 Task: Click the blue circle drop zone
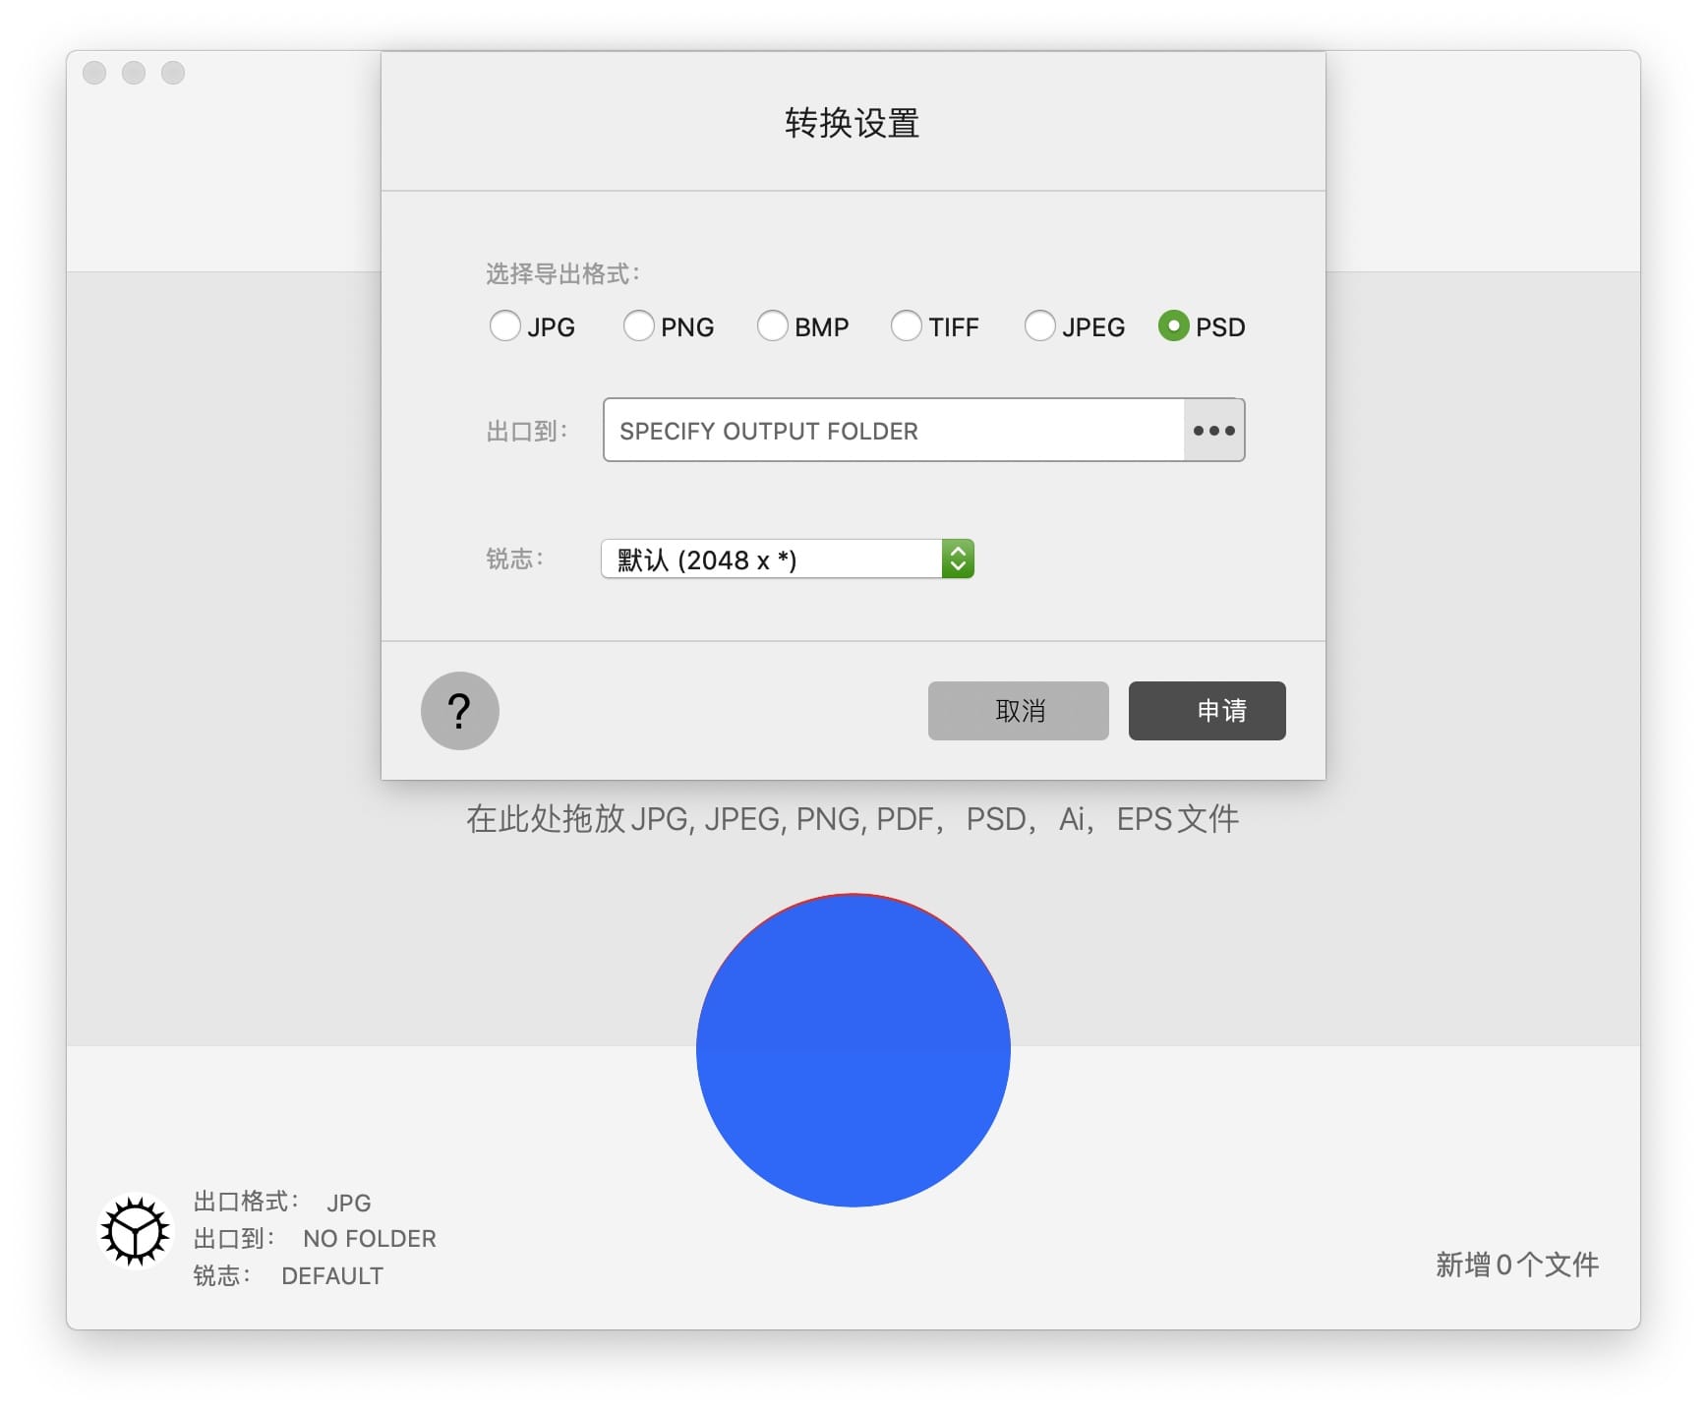point(853,1050)
